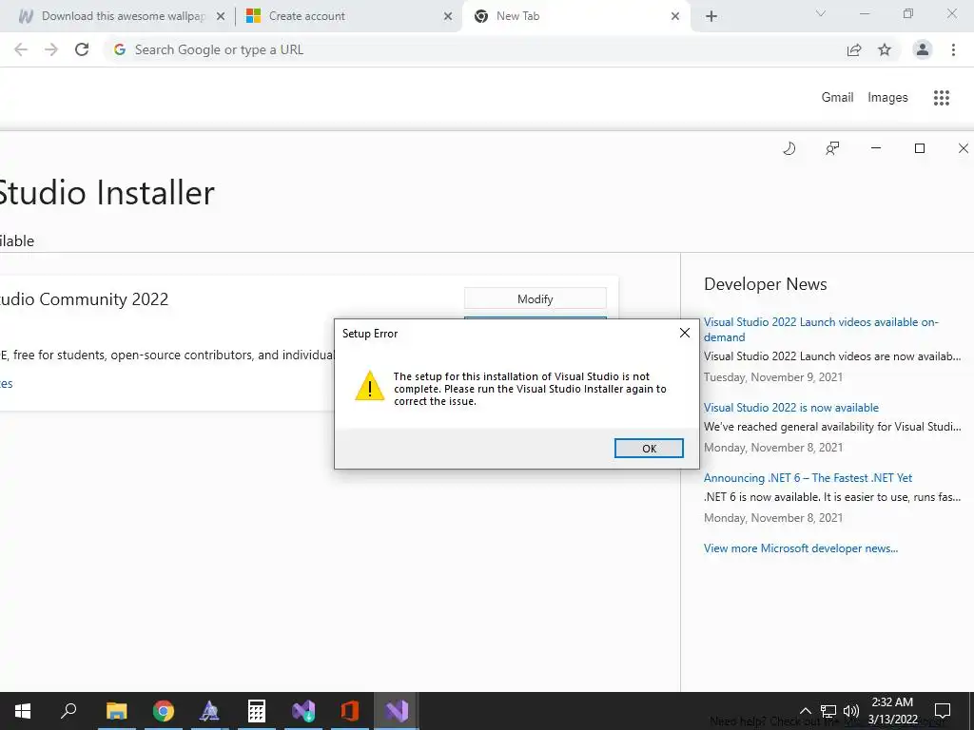The width and height of the screenshot is (974, 730).
Task: Maximize the Visual Studio Installer window
Action: tap(920, 147)
